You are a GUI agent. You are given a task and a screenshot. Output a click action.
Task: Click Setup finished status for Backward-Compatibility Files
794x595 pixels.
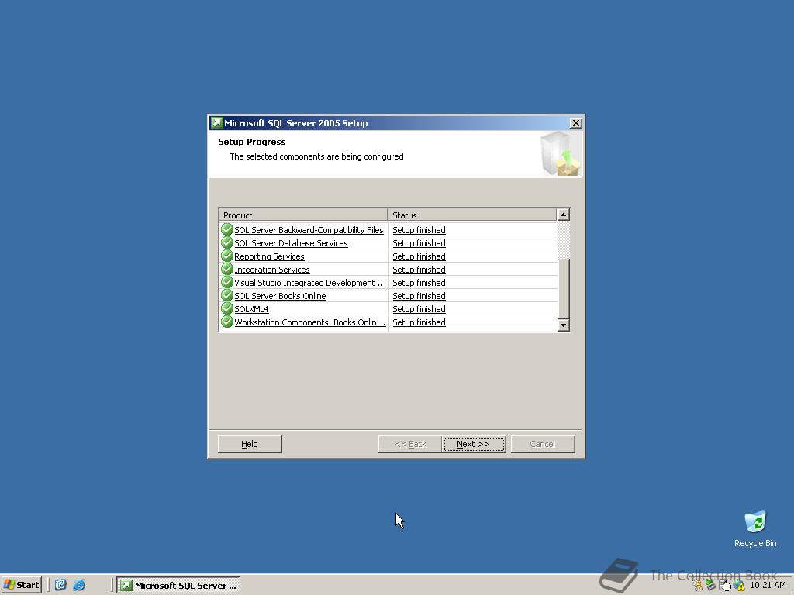pyautogui.click(x=419, y=230)
